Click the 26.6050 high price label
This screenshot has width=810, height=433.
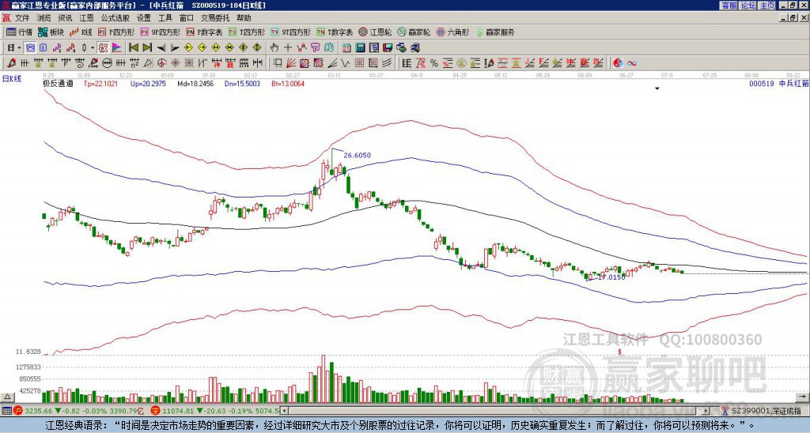(x=357, y=156)
